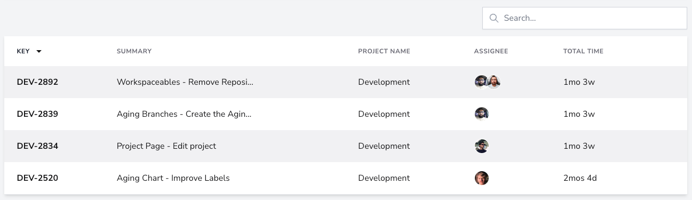
Task: Open issue DEV-2834
Action: tap(37, 146)
